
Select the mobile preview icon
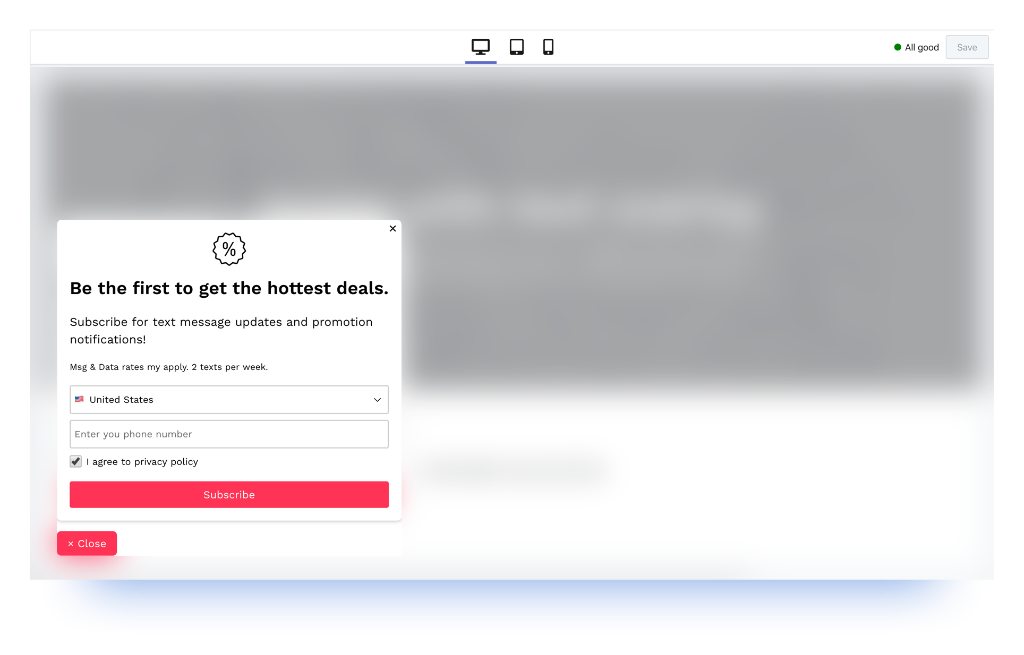click(549, 46)
